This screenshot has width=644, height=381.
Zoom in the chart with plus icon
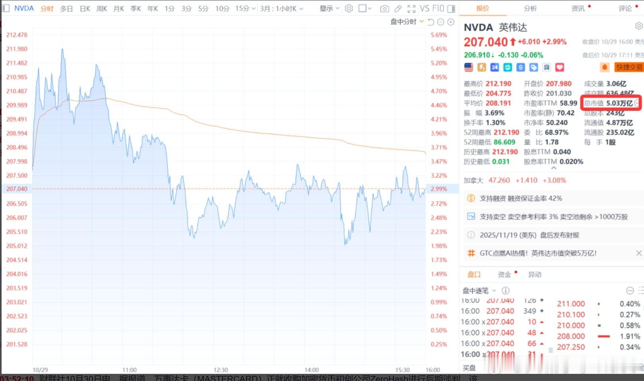point(451,22)
